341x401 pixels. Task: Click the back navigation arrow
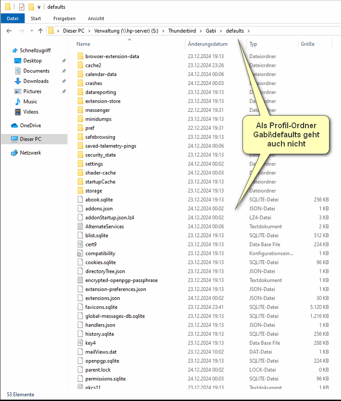click(x=9, y=31)
